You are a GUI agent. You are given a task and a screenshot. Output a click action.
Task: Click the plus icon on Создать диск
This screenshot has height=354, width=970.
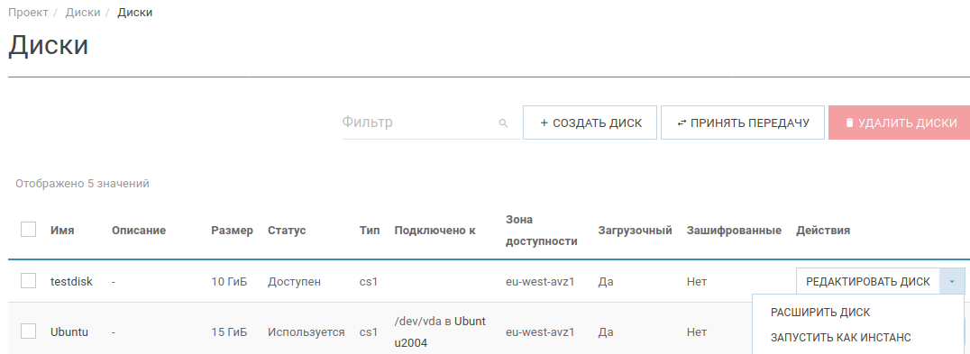544,123
